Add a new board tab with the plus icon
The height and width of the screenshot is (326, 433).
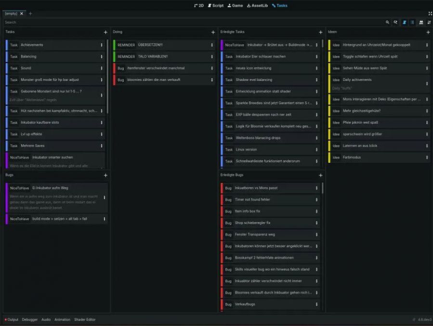30,13
